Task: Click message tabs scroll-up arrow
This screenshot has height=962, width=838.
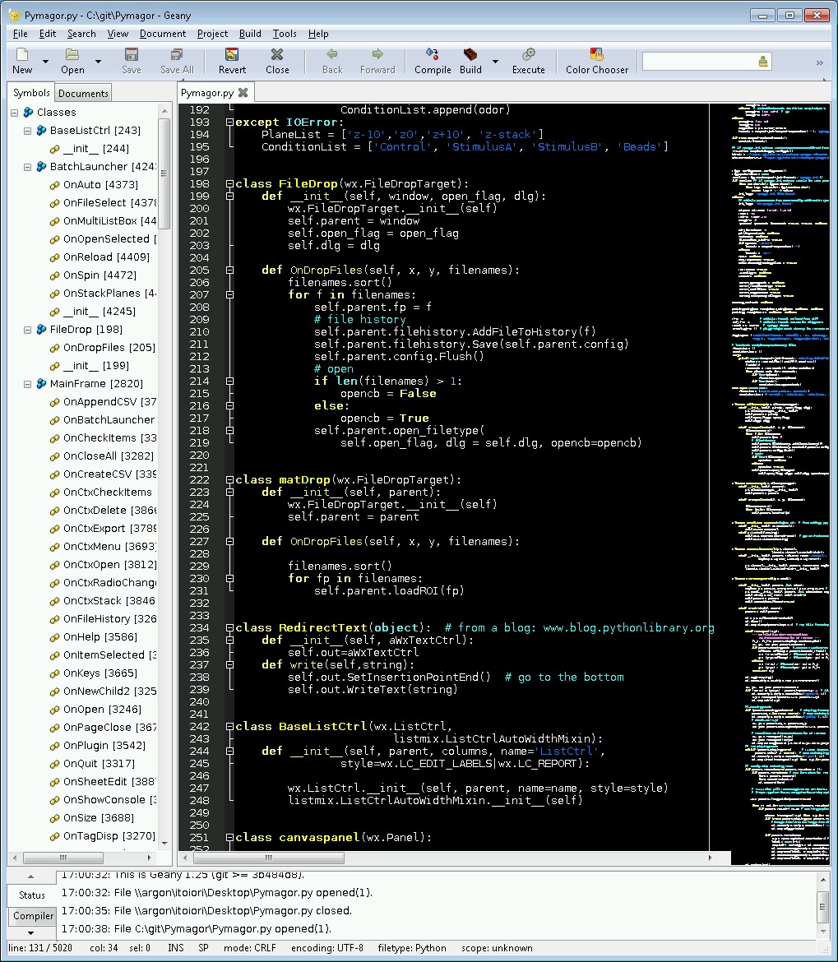Action: 30,876
